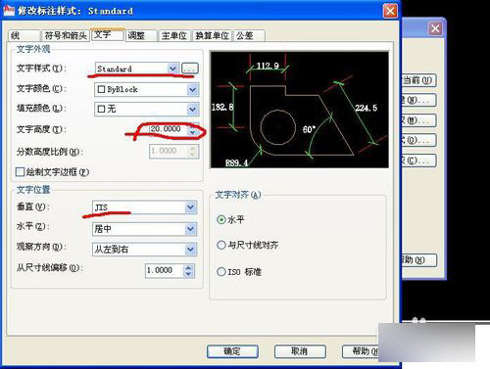The width and height of the screenshot is (490, 369).
Task: Click the ByBlock color swatch box
Action: (101, 89)
